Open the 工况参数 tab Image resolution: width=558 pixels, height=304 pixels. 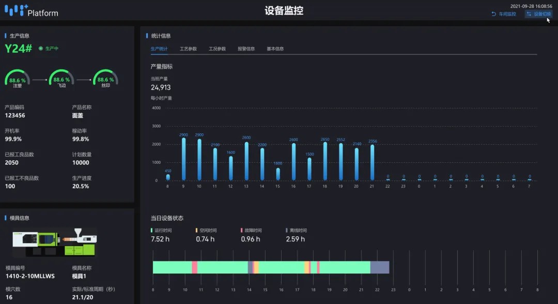pos(217,49)
